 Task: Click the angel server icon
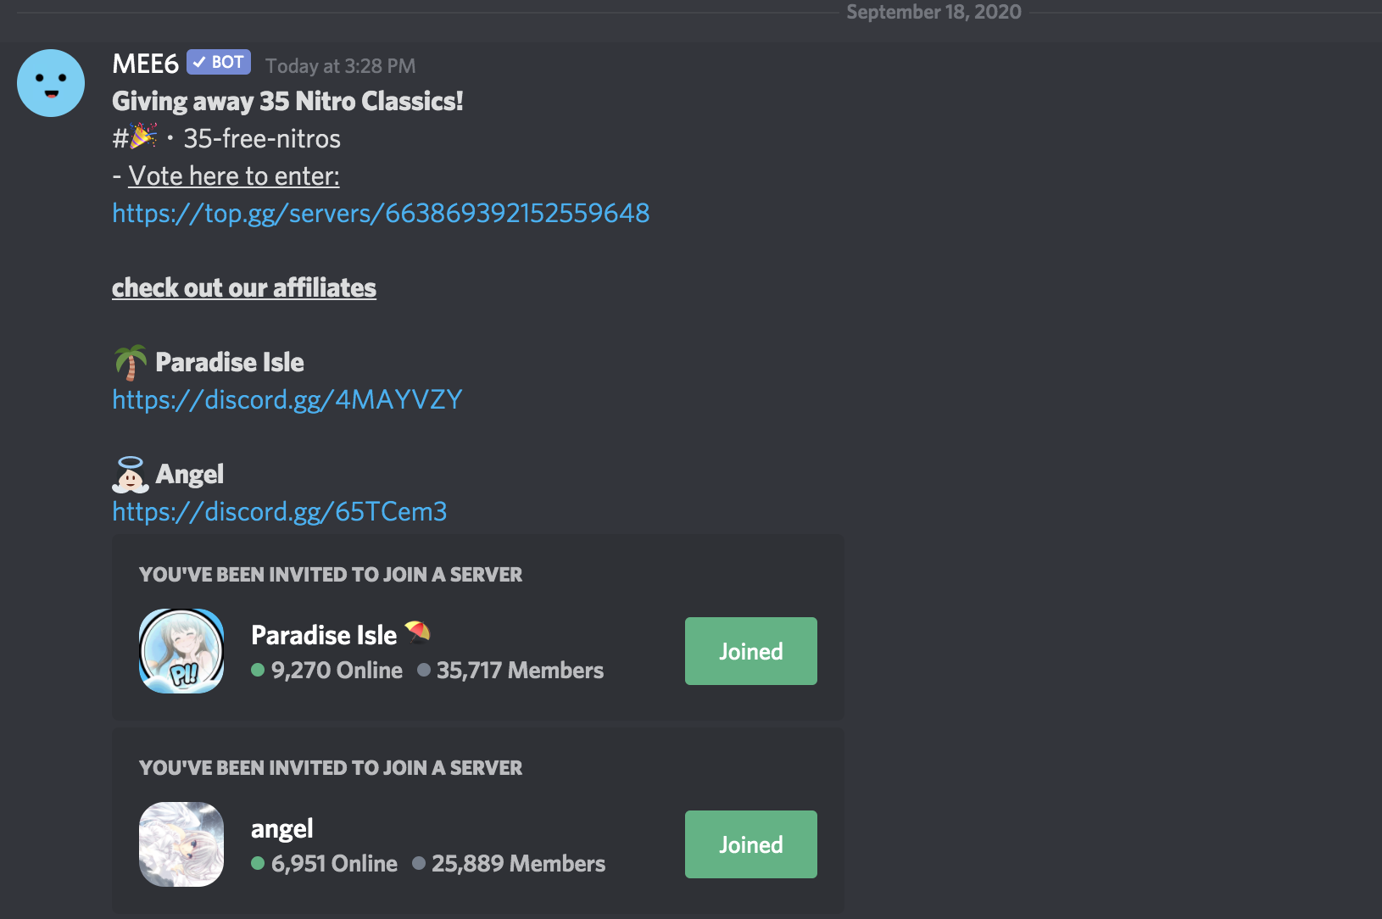(181, 844)
